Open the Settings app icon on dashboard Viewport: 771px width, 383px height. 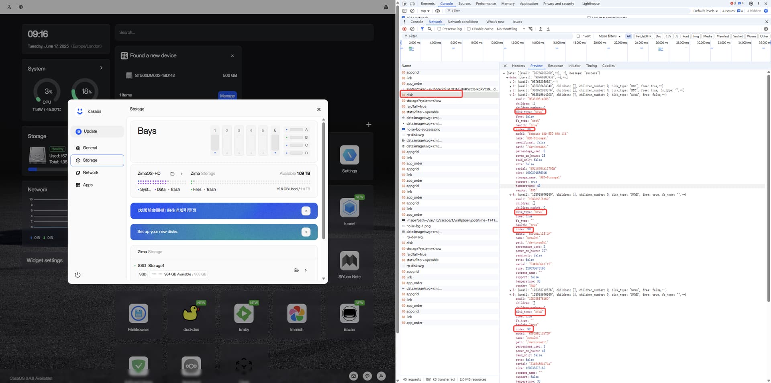[349, 155]
